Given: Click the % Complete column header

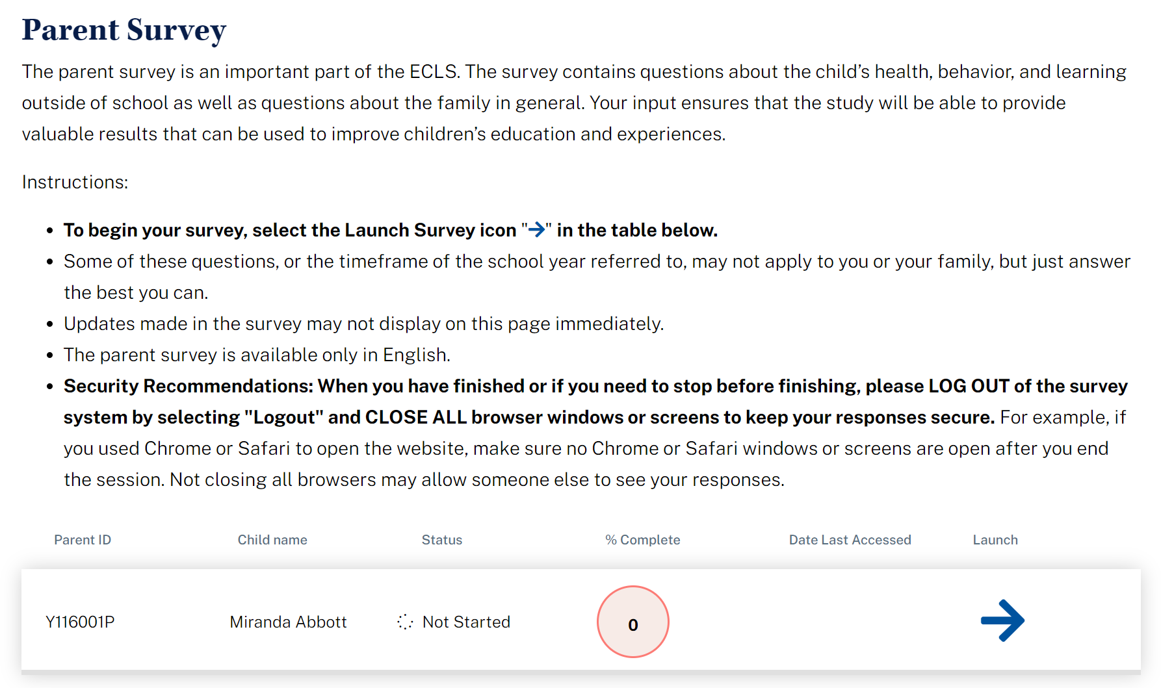Looking at the screenshot, I should click(642, 540).
